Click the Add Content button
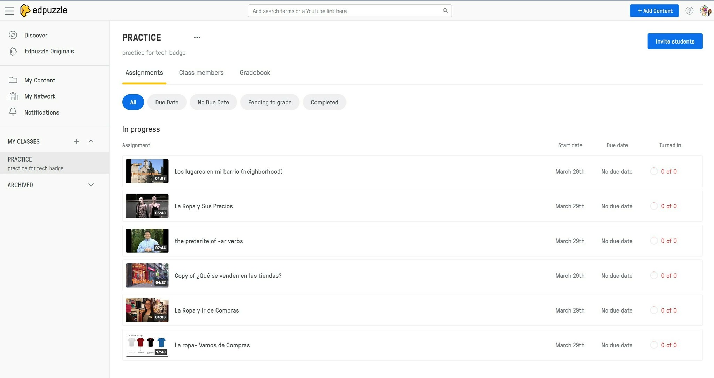Viewport: 714px width, 378px height. coord(654,11)
